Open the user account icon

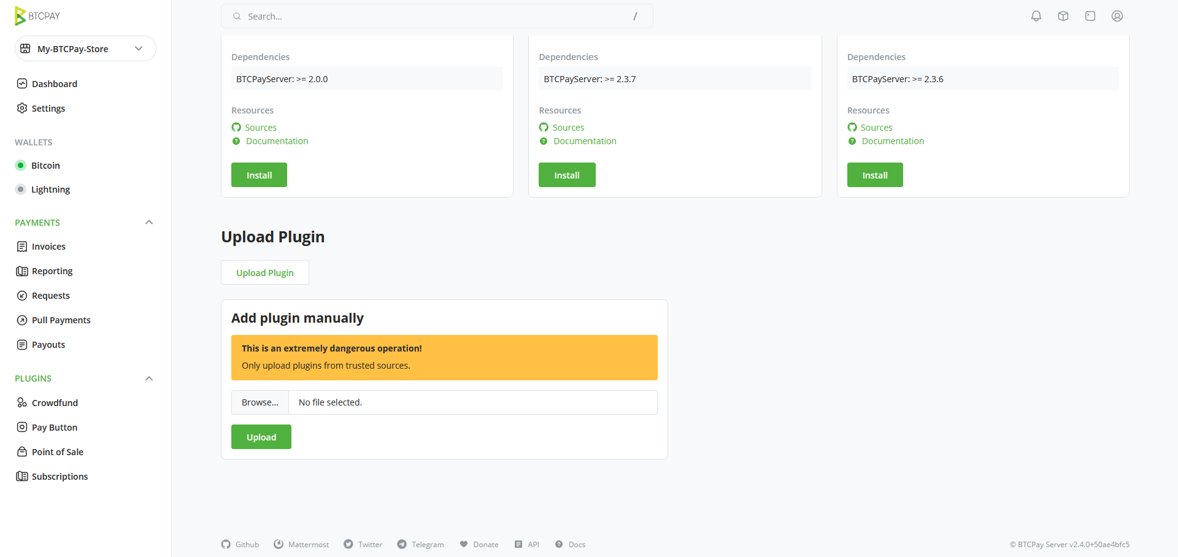1117,16
